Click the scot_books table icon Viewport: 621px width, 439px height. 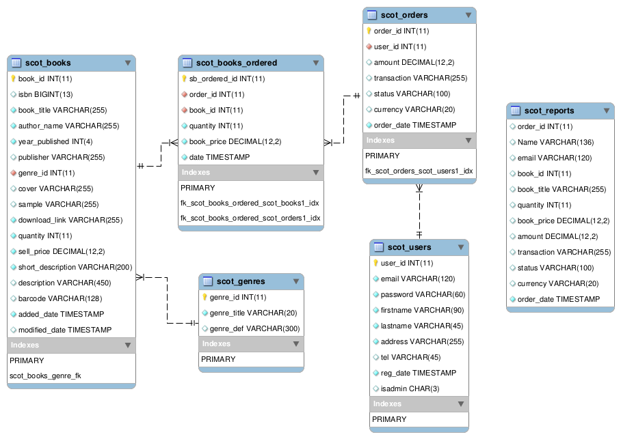click(x=16, y=63)
